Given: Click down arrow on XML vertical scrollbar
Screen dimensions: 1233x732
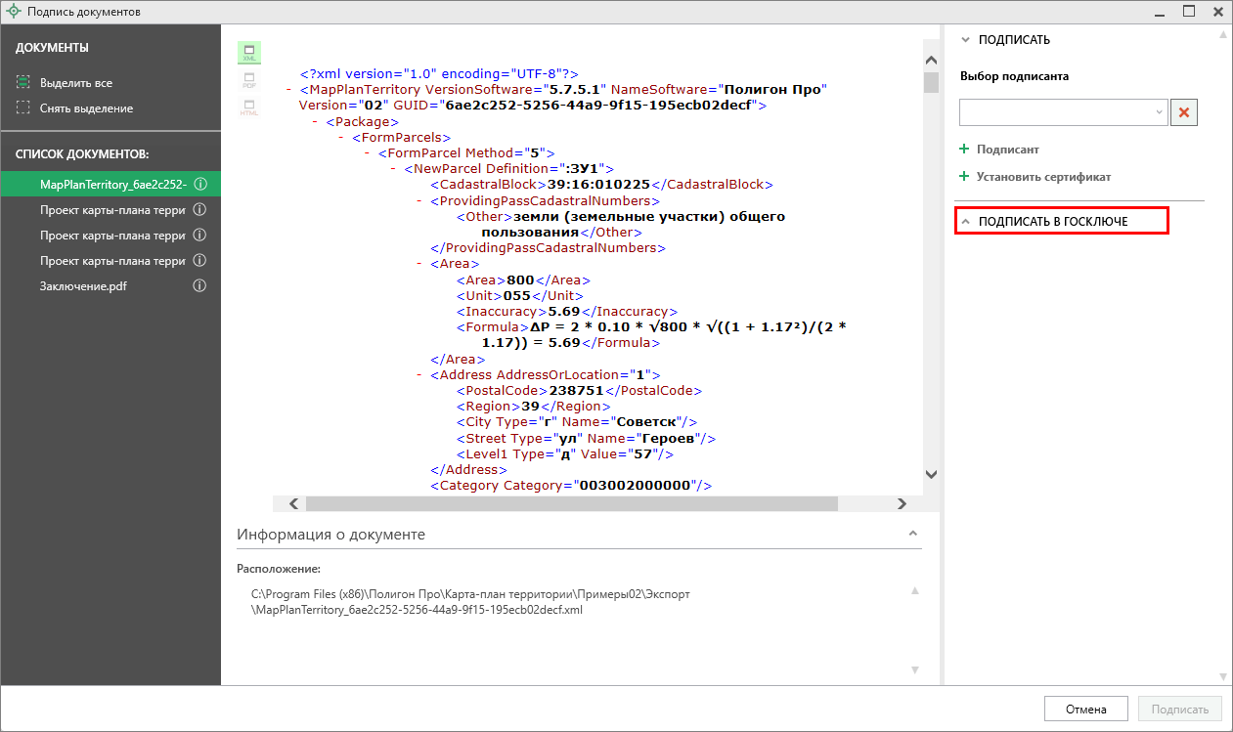Looking at the screenshot, I should [931, 474].
